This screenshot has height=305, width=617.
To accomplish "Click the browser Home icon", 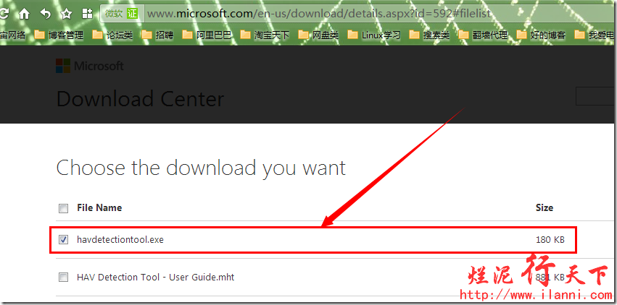I will [25, 14].
